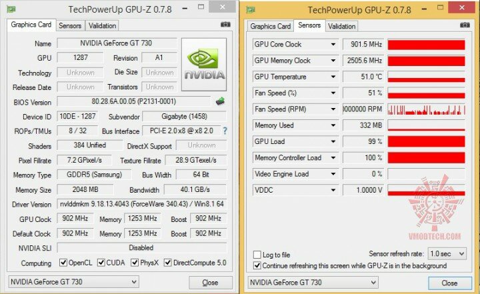Open the Video Engine Load sensor dropdown

(x=333, y=174)
